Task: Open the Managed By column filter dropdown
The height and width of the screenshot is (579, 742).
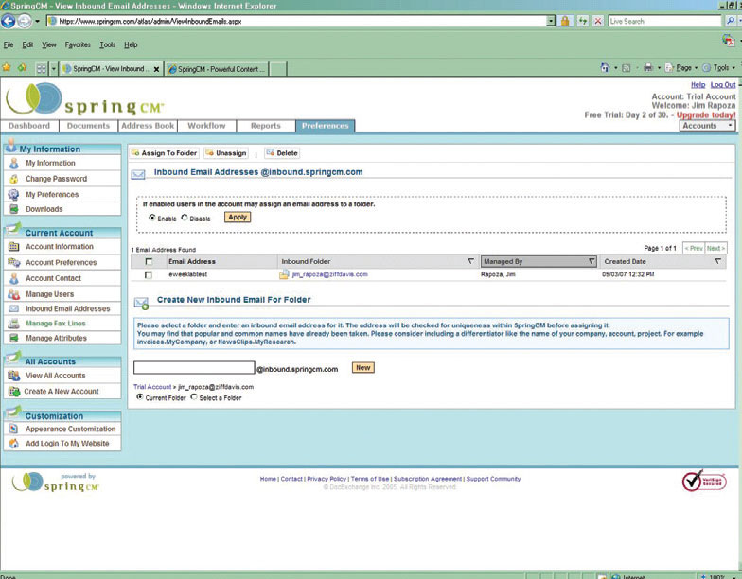Action: 592,261
